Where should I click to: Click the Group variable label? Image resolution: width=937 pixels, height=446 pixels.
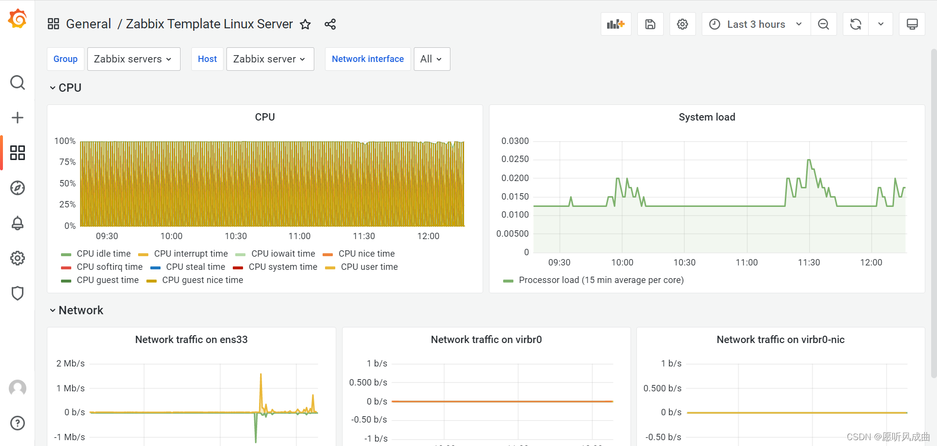(x=65, y=59)
